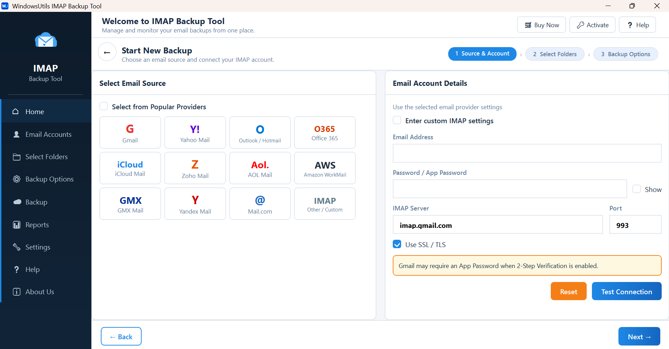Focus the Password / App Password field
This screenshot has height=349, width=669.
[x=510, y=189]
